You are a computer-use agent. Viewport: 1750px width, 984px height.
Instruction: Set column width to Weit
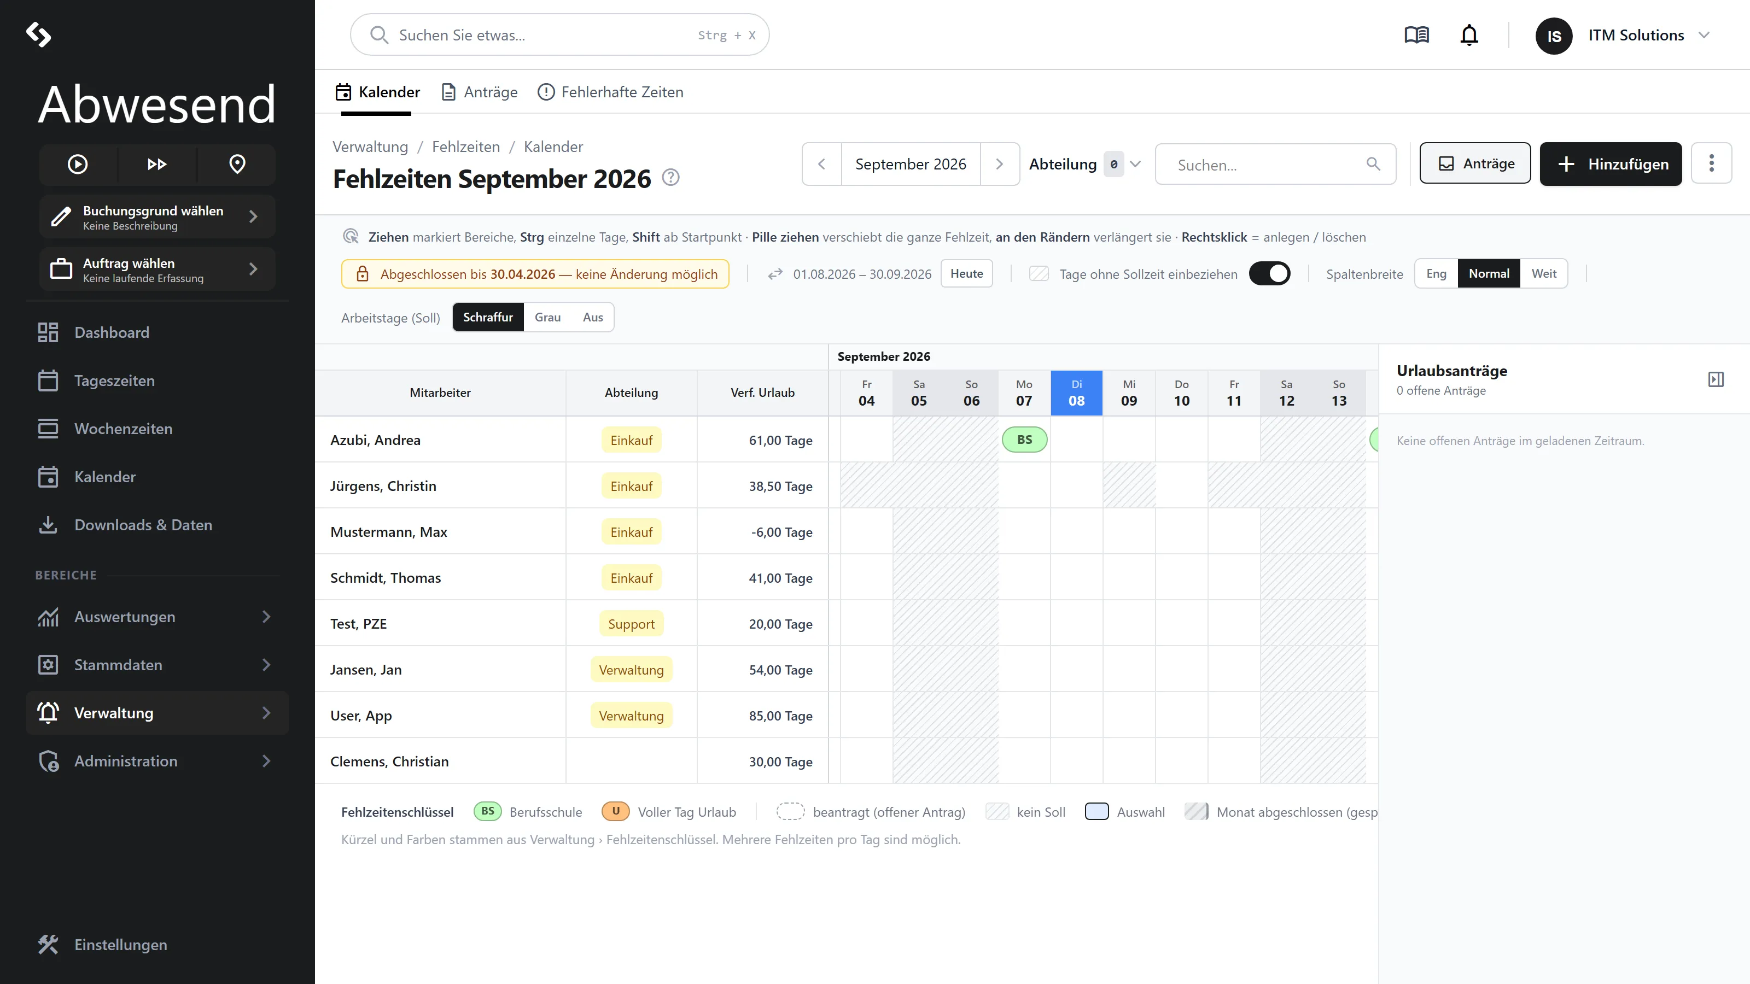pos(1543,274)
